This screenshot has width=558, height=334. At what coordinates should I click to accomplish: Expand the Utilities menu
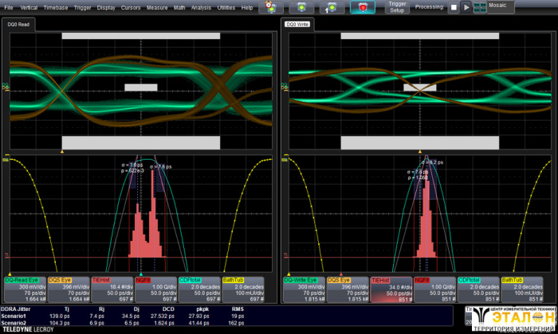(226, 7)
